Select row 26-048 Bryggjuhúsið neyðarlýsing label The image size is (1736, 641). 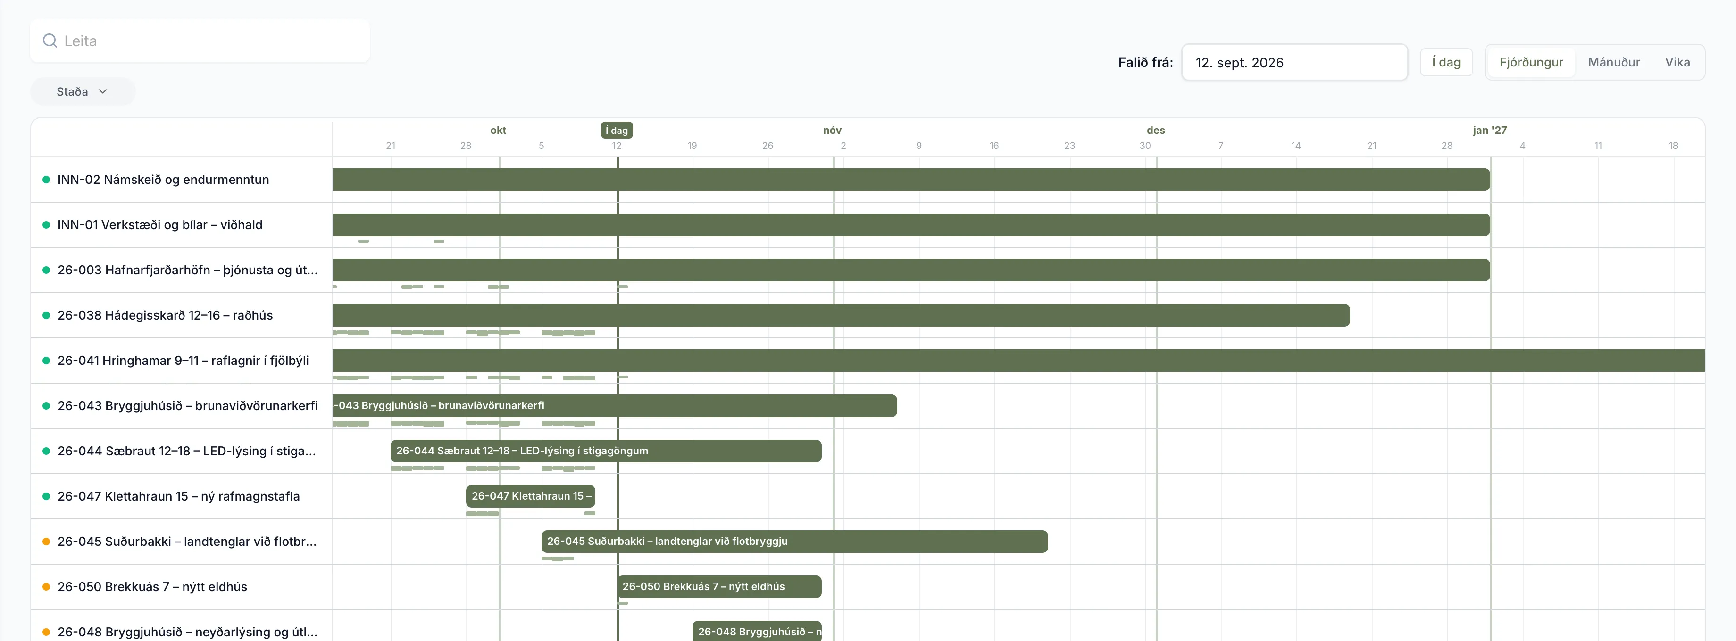click(187, 632)
